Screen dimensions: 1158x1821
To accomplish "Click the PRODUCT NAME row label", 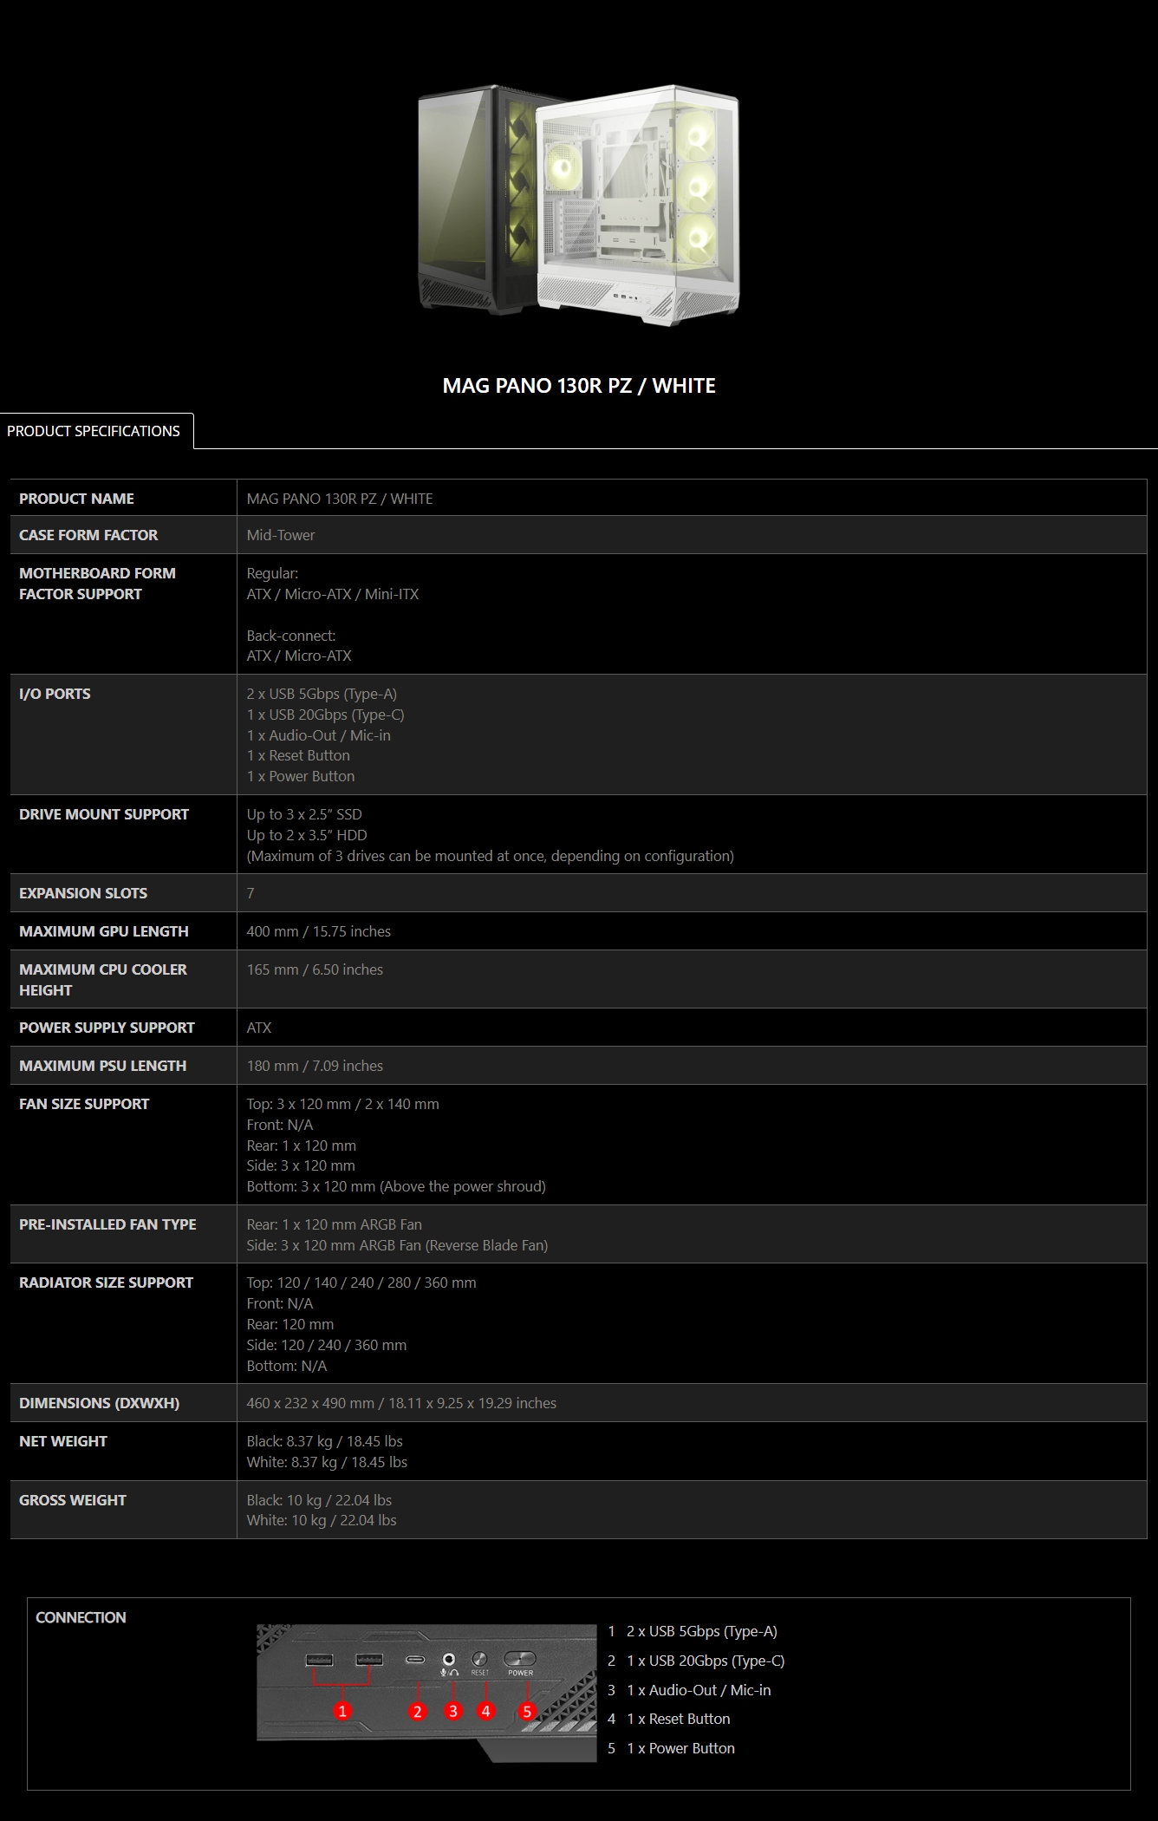I will click(x=76, y=499).
